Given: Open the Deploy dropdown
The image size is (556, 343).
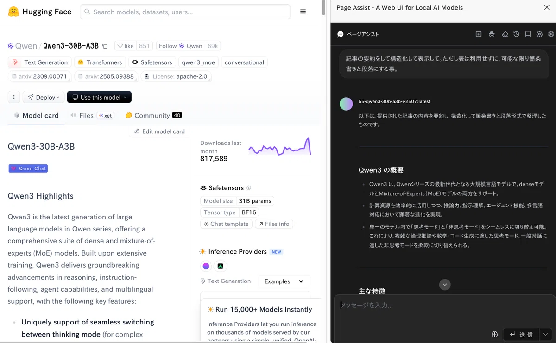Looking at the screenshot, I should pos(44,97).
